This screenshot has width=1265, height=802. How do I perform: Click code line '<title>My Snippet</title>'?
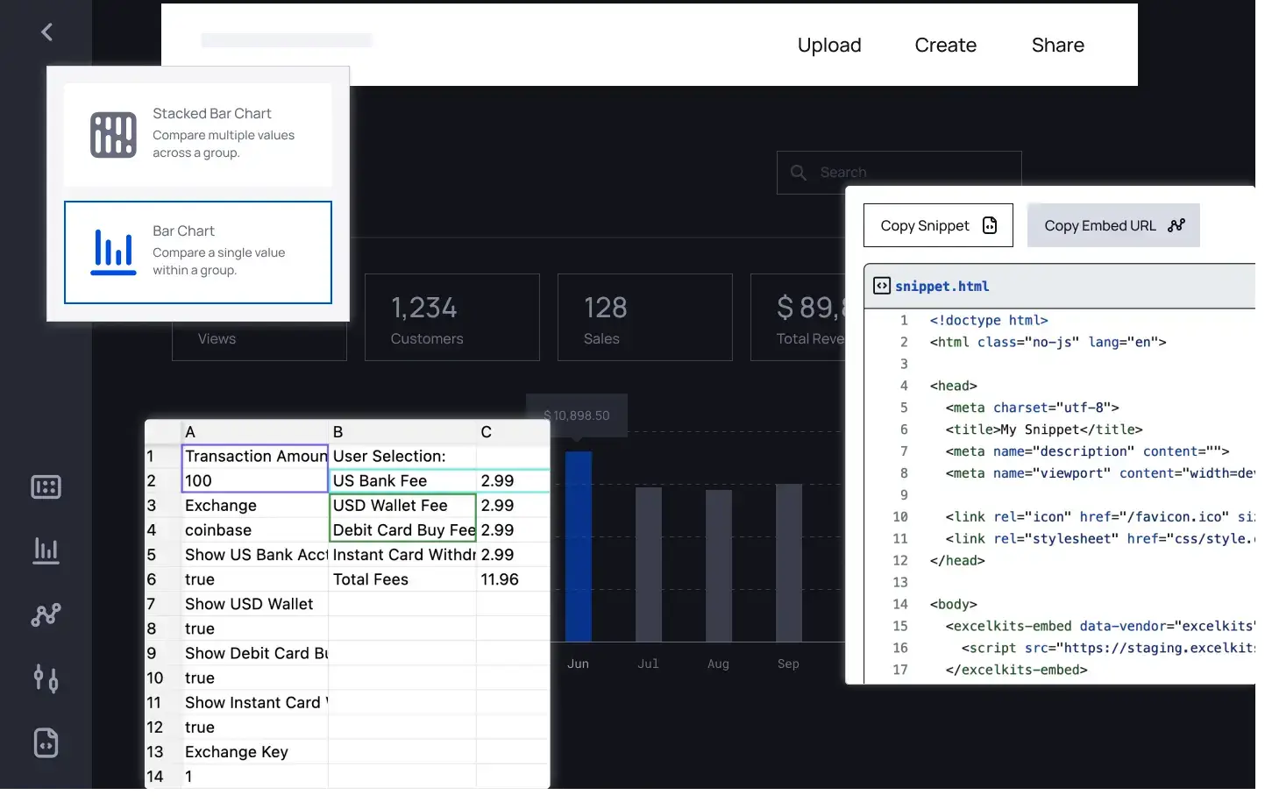[1044, 429]
